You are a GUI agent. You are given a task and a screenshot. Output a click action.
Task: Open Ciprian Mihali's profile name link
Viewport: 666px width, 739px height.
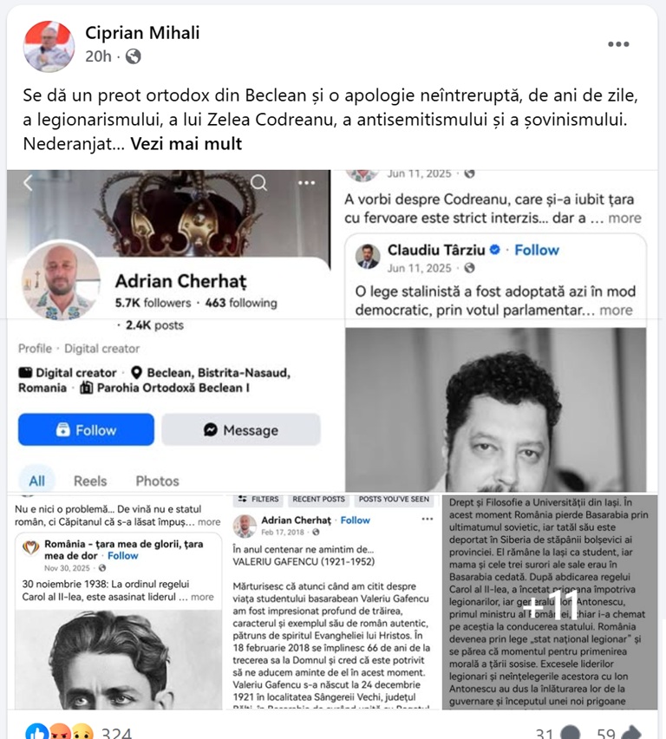point(142,33)
